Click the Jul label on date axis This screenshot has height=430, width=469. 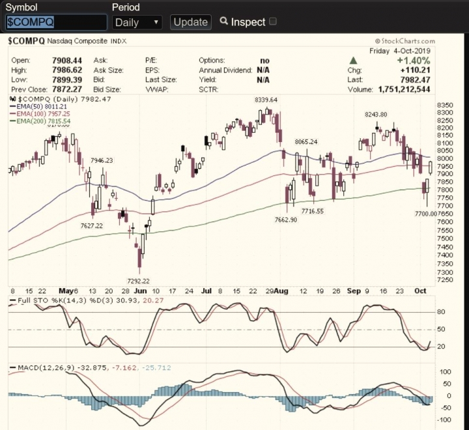(206, 291)
